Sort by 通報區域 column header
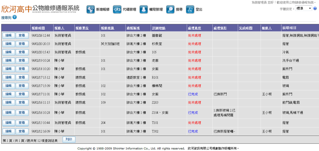The image size is (319, 151). click(x=133, y=28)
